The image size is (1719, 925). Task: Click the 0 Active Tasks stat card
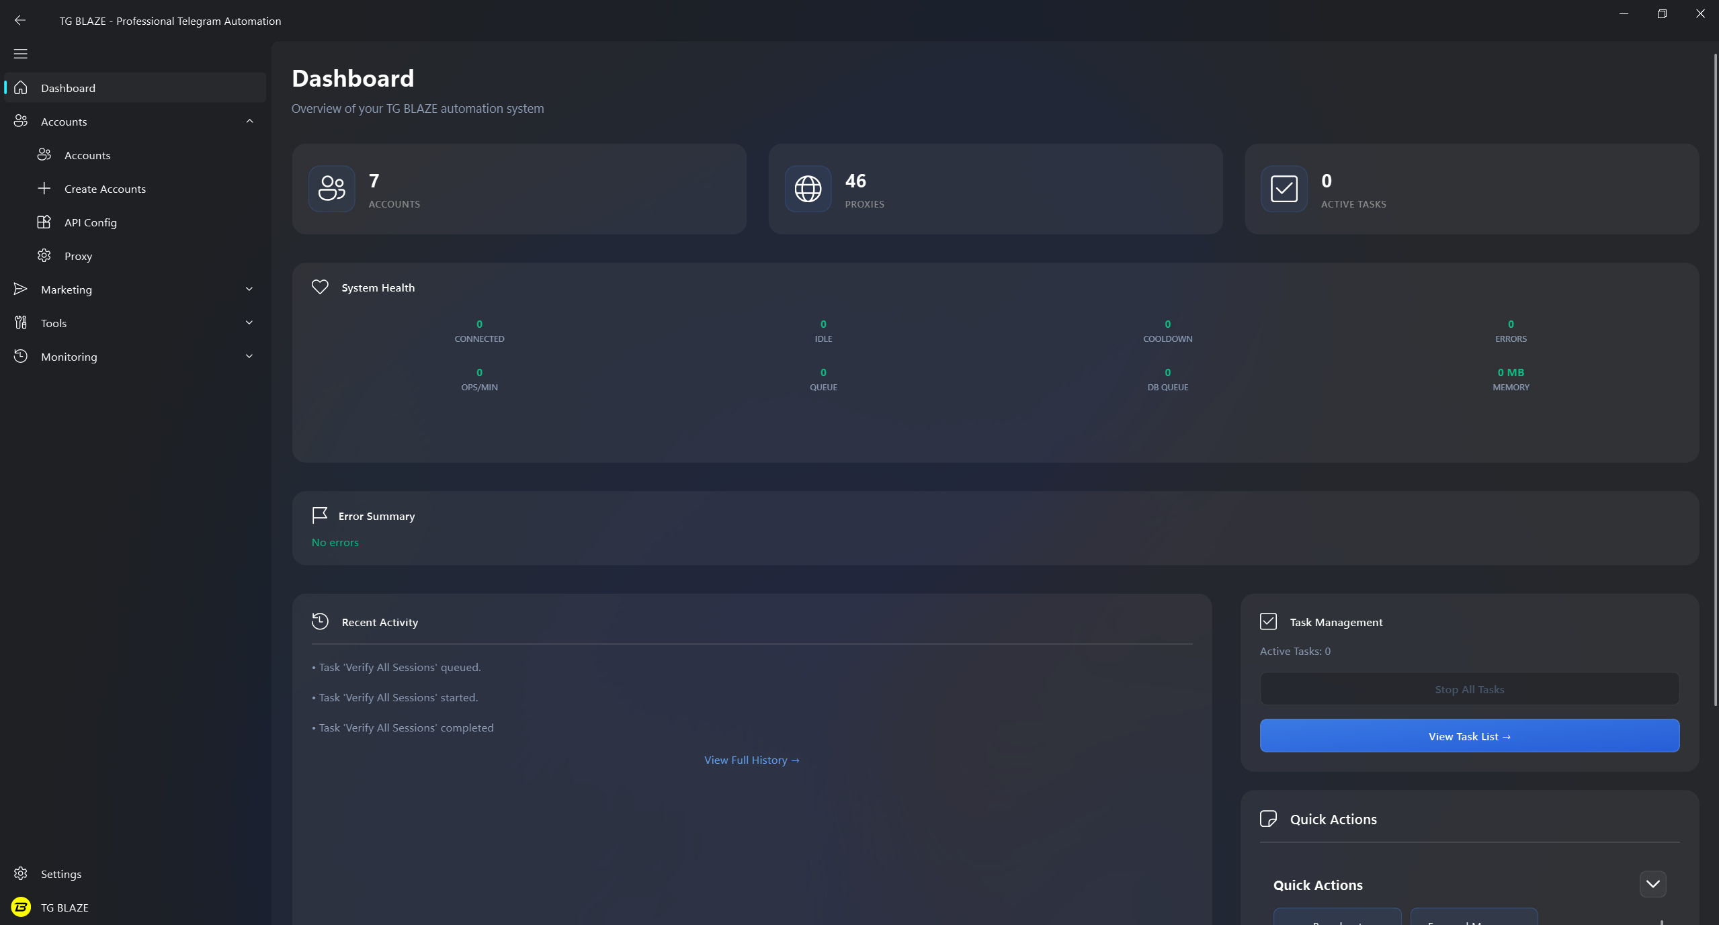(1472, 189)
